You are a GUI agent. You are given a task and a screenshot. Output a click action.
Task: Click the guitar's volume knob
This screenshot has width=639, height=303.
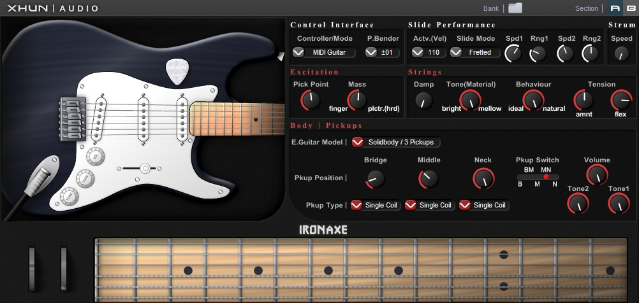point(96,156)
